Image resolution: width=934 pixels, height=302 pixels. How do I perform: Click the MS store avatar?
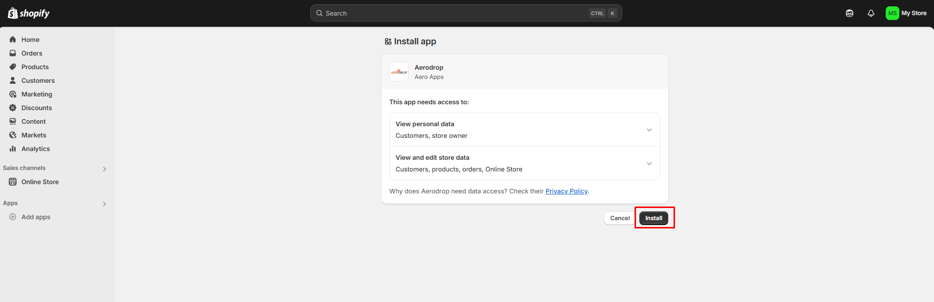(892, 13)
